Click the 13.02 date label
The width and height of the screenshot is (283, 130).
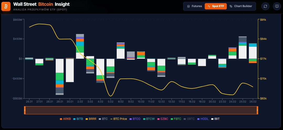click(x=172, y=102)
